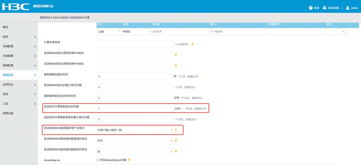This screenshot has width=361, height=165.
Task: Click the Save floppy disk icon
Action: point(311,8)
